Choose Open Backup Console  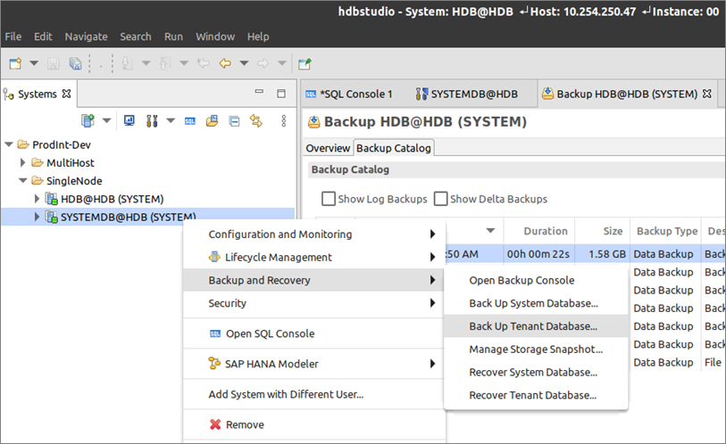536,280
